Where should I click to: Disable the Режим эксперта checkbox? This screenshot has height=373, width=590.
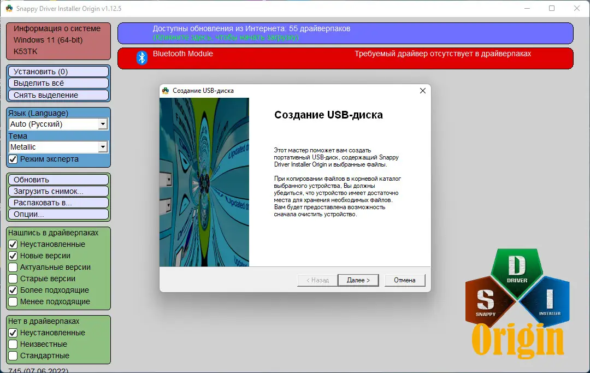13,159
